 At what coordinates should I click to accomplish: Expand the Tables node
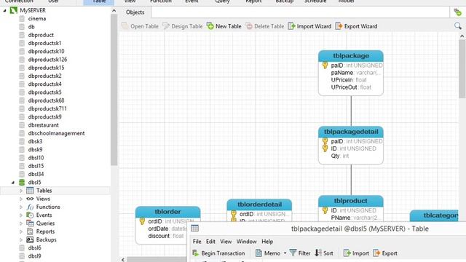(21, 191)
